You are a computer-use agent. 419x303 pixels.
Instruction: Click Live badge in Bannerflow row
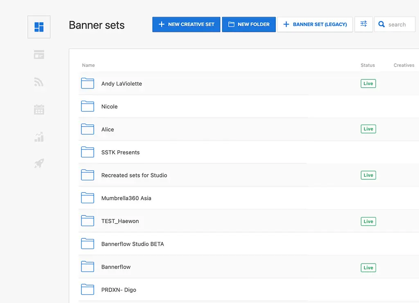pos(368,268)
